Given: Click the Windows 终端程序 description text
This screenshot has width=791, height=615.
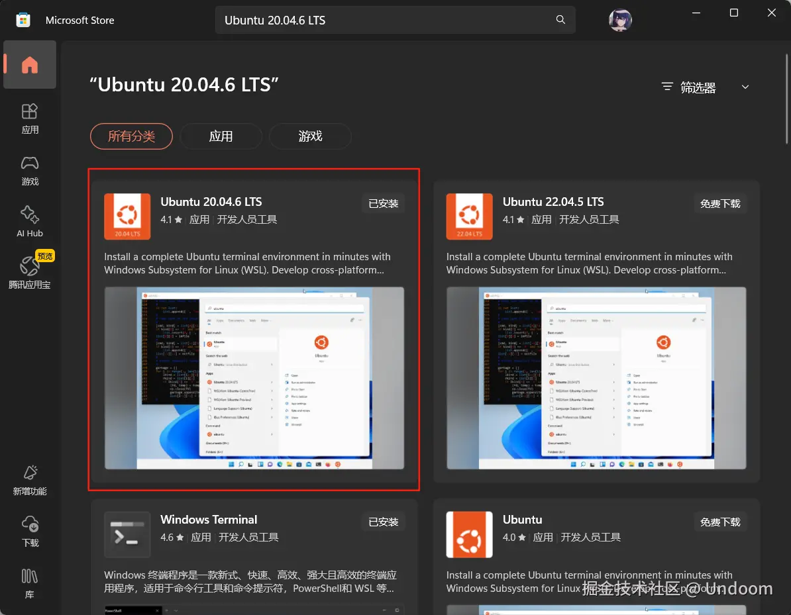Looking at the screenshot, I should click(x=250, y=581).
